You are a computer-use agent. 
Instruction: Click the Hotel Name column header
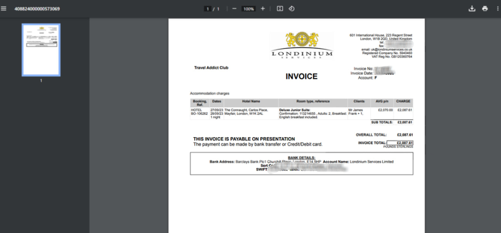tap(250, 101)
